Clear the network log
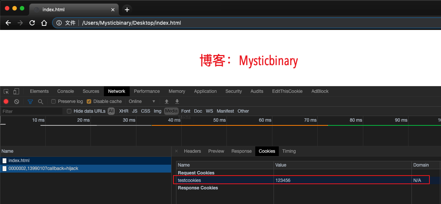Screen dimensions: 441x204 (x=16, y=101)
